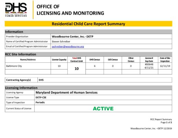This screenshot has width=178, height=138.
Task: Select License Capacity value '10'
Action: (x=59, y=66)
